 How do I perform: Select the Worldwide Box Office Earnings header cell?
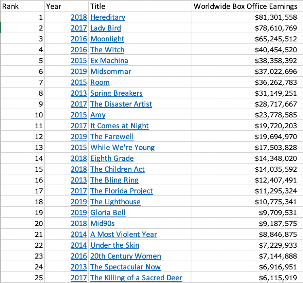coord(245,6)
